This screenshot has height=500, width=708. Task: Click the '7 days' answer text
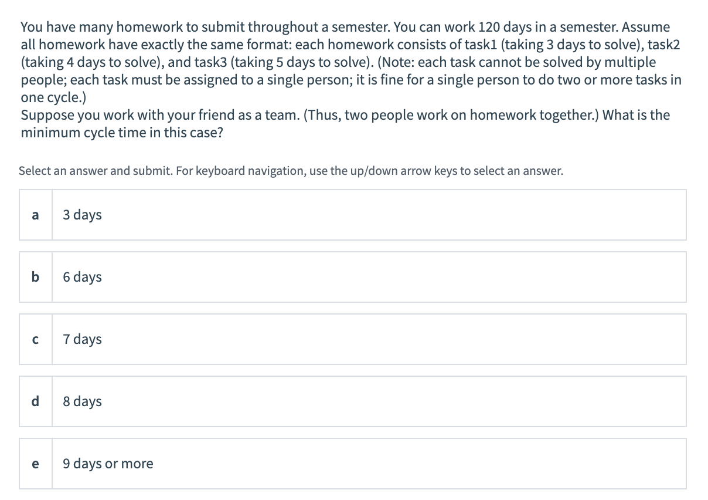pos(82,339)
